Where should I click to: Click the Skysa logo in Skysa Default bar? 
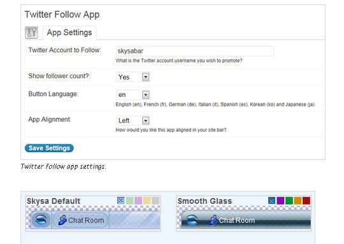tap(41, 220)
